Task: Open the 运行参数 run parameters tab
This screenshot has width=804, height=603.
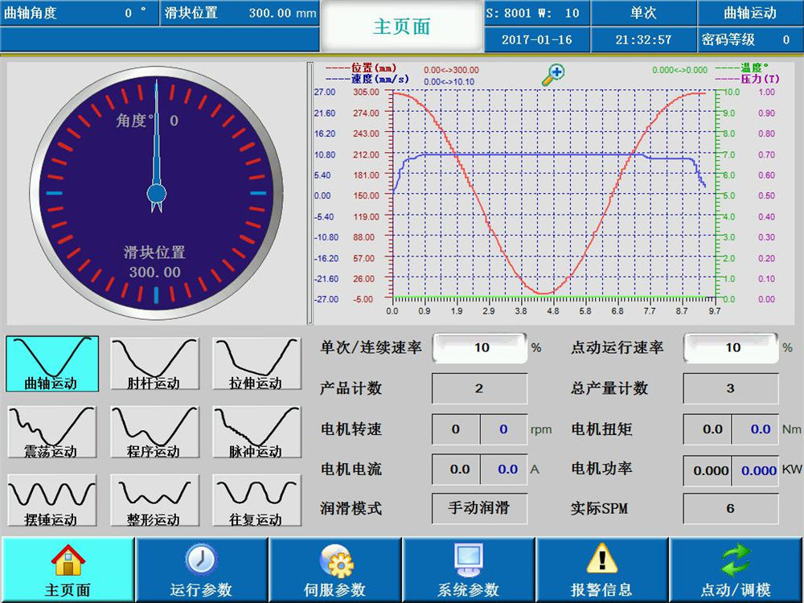Action: tap(201, 569)
